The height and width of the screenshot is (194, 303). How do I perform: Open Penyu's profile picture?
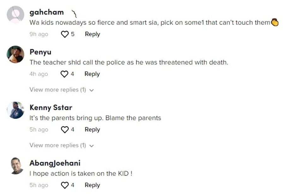pyautogui.click(x=15, y=54)
